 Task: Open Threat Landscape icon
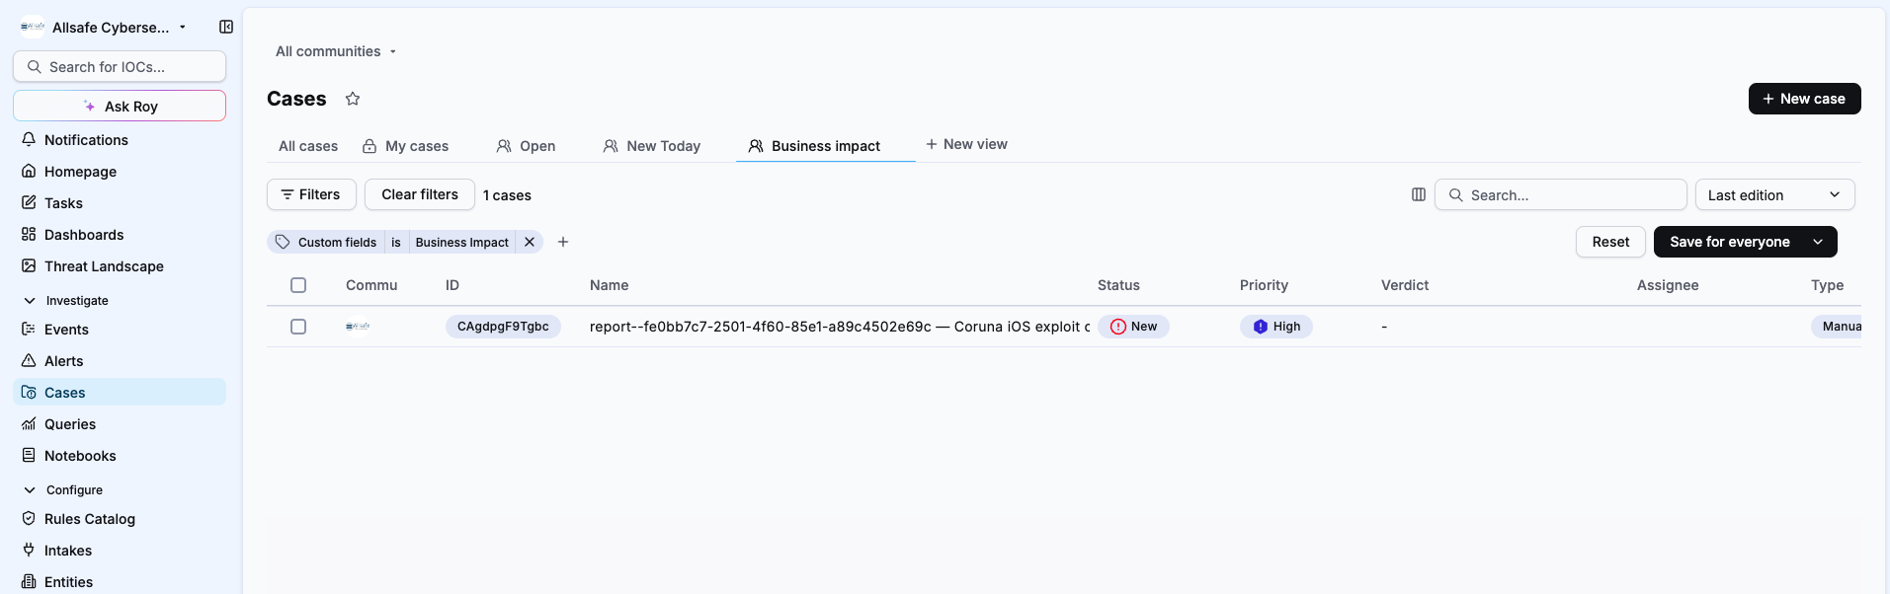(29, 265)
